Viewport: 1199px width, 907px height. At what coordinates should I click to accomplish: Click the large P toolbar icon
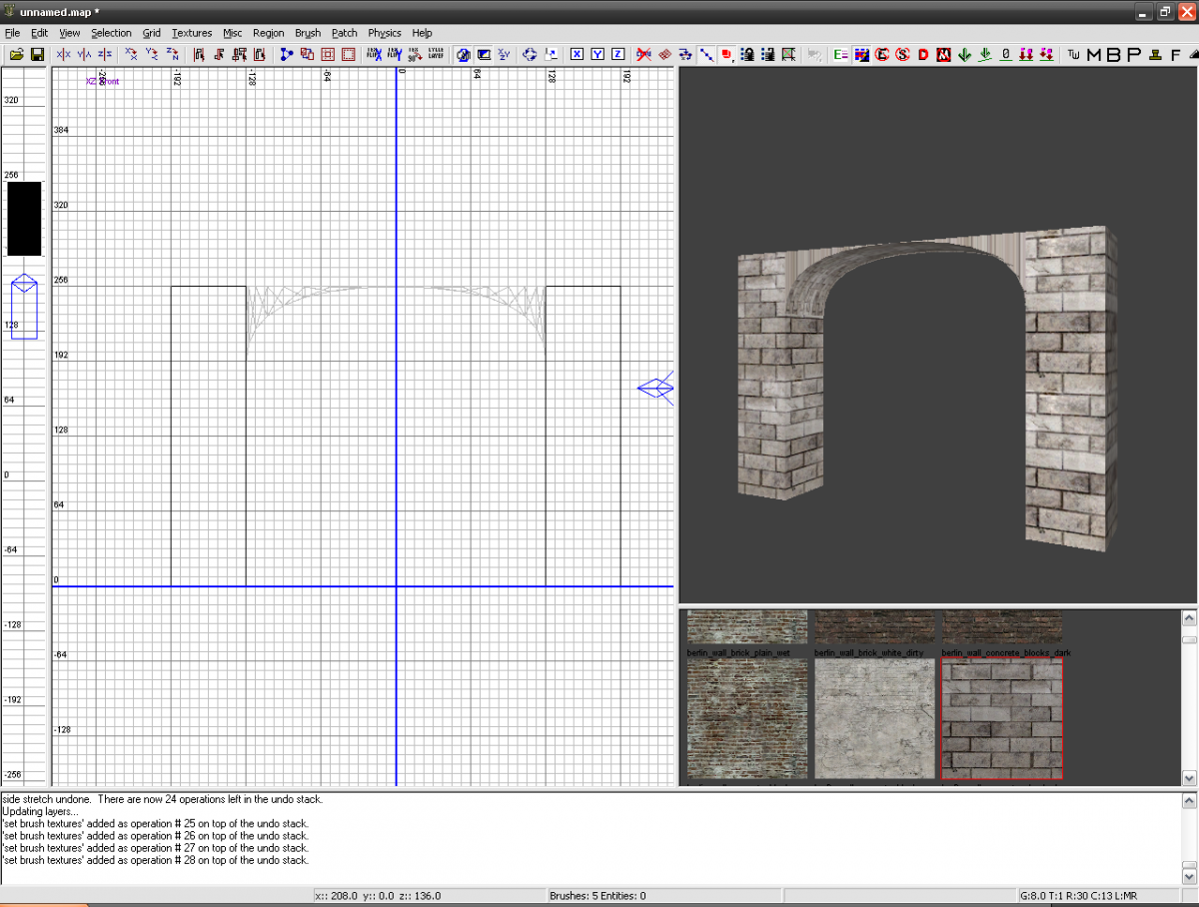pyautogui.click(x=1134, y=54)
